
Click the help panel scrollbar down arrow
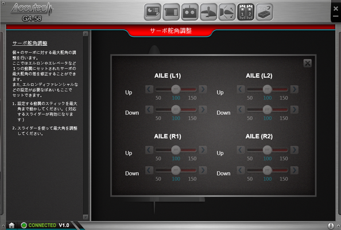click(86, 217)
